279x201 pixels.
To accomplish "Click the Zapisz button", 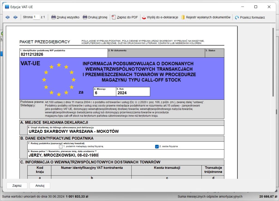I will [17, 186].
